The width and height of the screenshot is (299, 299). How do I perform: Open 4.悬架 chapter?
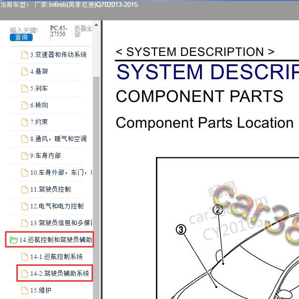pyautogui.click(x=39, y=71)
